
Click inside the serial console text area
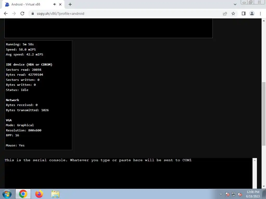click(128, 173)
